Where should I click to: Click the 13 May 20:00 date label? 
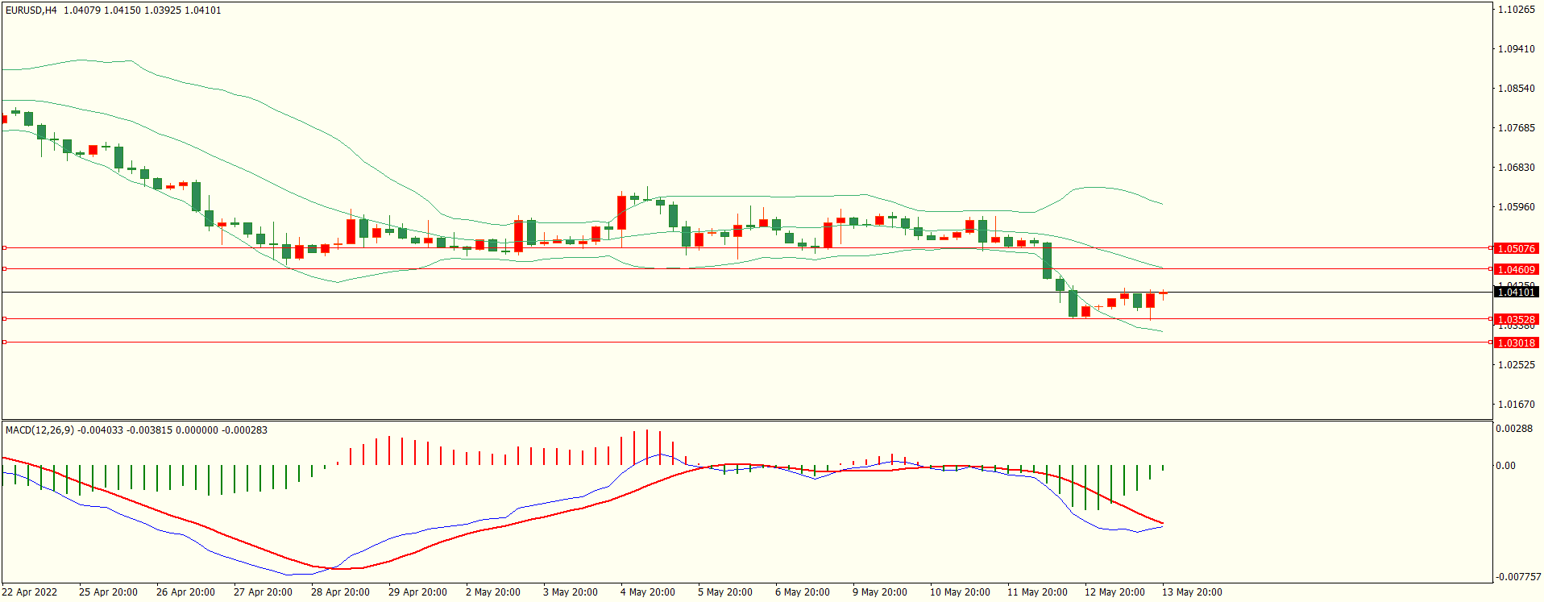pyautogui.click(x=1192, y=592)
